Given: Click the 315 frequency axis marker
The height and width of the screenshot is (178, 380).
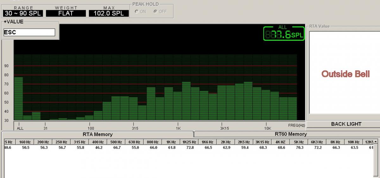Looking at the screenshot, I should click(135, 128).
